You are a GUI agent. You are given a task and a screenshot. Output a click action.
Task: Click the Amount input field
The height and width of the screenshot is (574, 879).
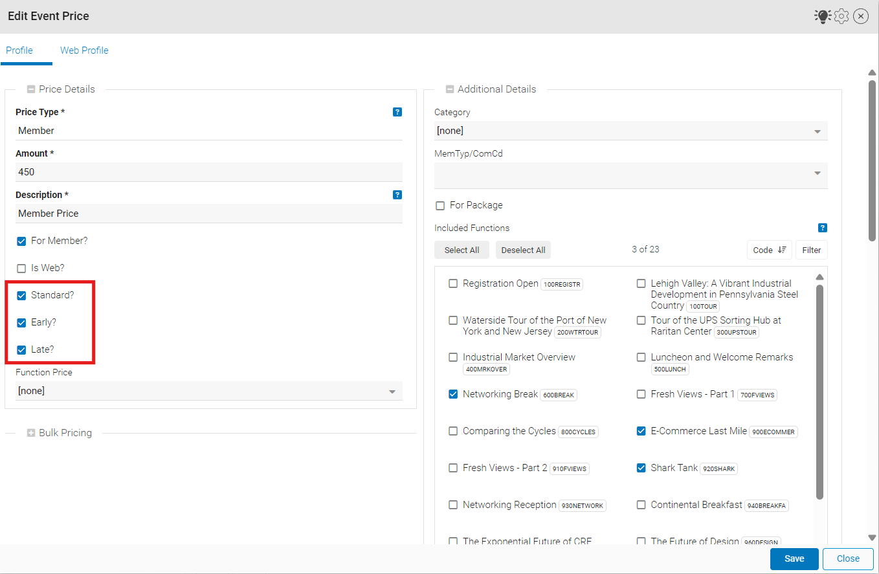(209, 172)
